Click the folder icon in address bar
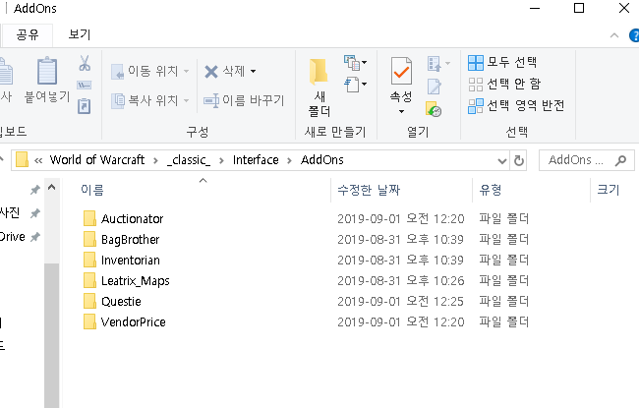Image resolution: width=639 pixels, height=408 pixels. (22, 160)
